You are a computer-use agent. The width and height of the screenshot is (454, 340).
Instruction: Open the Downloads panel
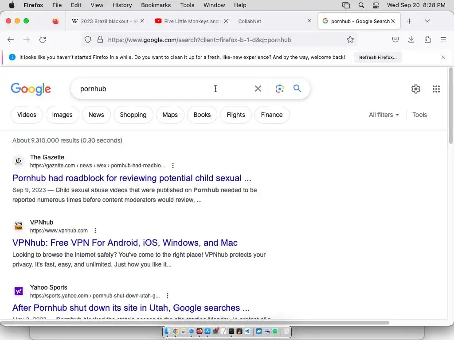tap(411, 39)
